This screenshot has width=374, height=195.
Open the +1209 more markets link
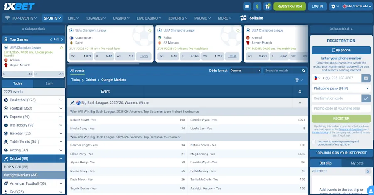(144, 56)
